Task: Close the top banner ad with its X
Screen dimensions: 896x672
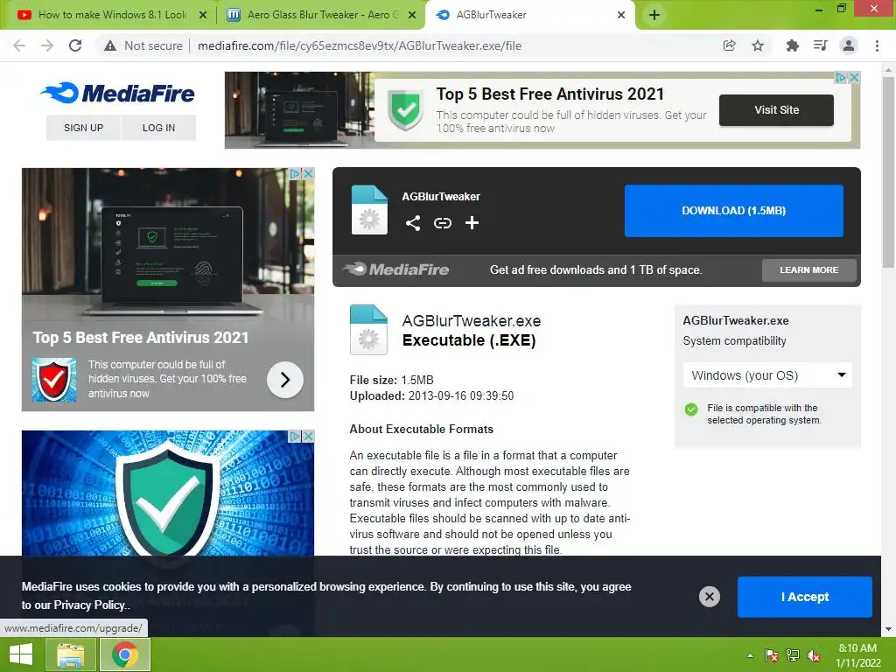Action: tap(854, 77)
